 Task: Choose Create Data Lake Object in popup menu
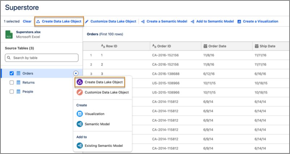[x=100, y=82]
